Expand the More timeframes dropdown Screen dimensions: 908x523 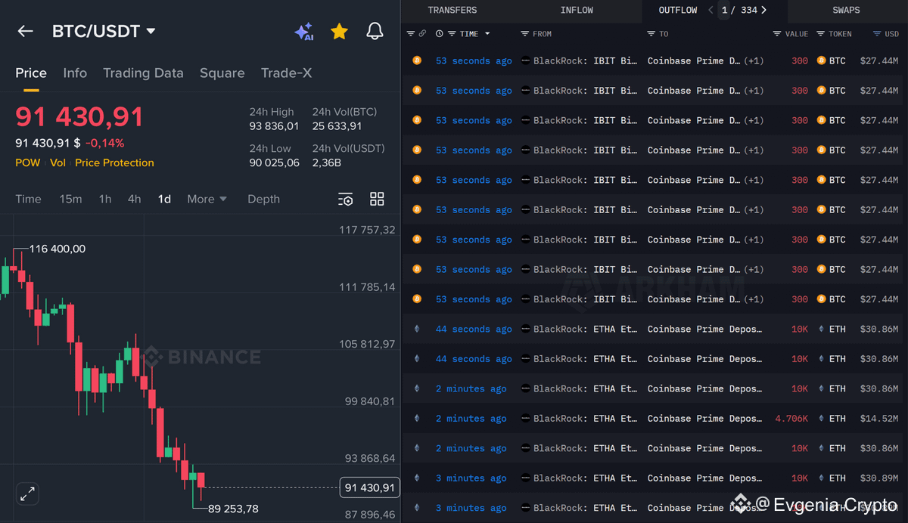click(206, 199)
